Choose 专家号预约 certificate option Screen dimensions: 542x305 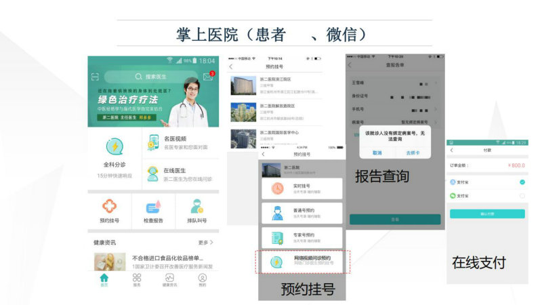coord(301,238)
